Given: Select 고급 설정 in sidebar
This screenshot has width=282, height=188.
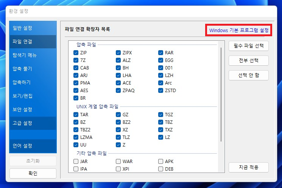Looking at the screenshot, I should coord(33,123).
